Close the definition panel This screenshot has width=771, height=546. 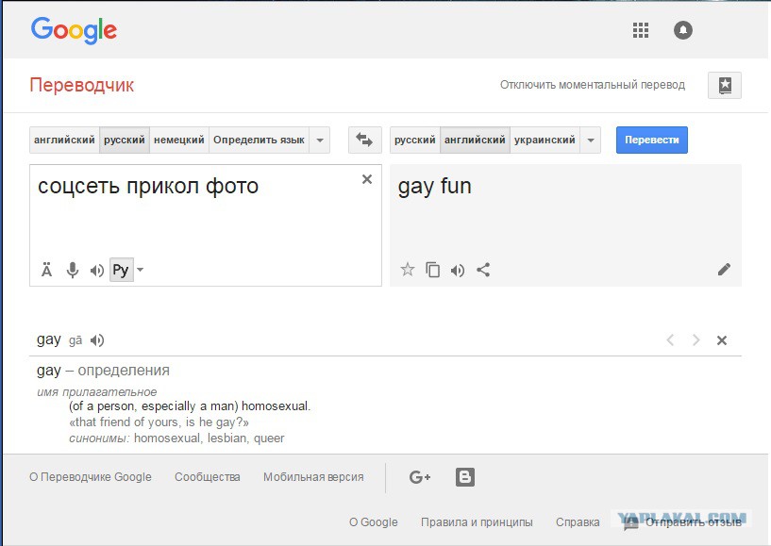coord(722,340)
